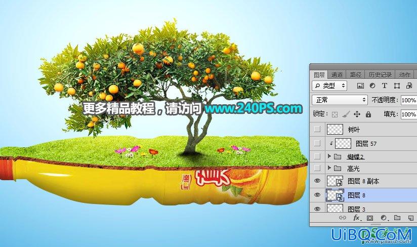Hide the 图层 3 layer

pyautogui.click(x=317, y=209)
